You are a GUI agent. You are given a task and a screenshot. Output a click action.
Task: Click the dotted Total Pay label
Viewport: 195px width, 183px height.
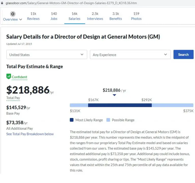[x=13, y=98]
